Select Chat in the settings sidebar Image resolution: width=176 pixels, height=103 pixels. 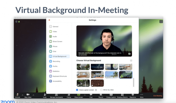[x=53, y=51]
